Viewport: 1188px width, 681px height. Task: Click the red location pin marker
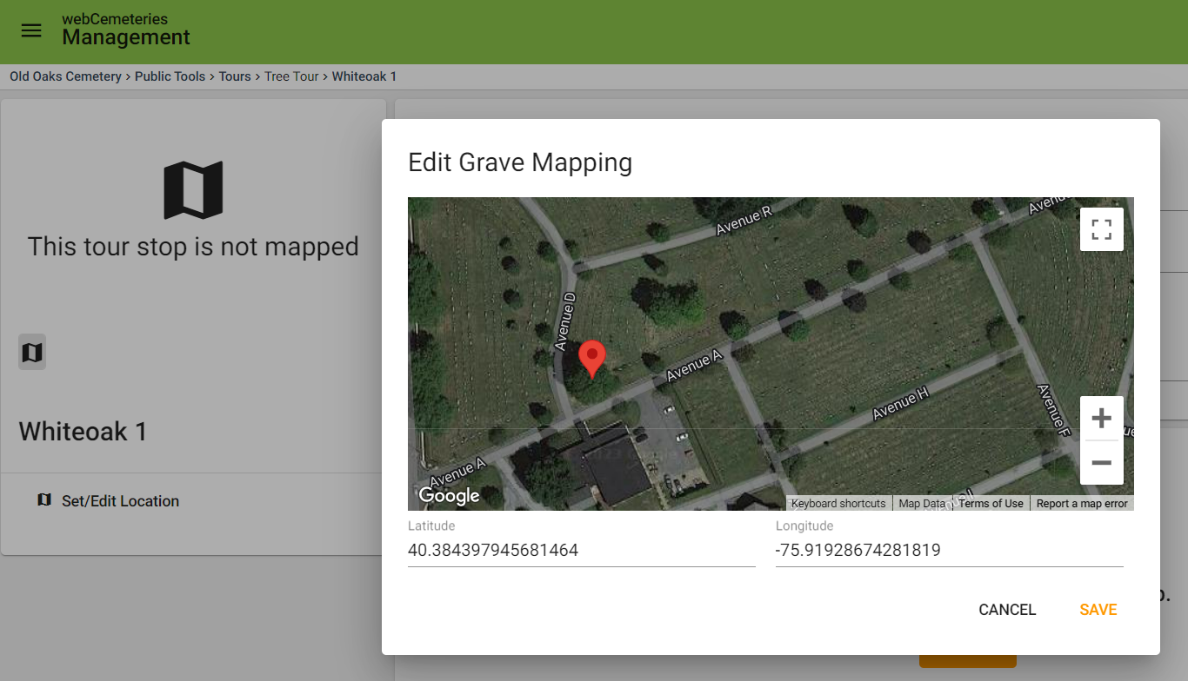click(x=592, y=359)
